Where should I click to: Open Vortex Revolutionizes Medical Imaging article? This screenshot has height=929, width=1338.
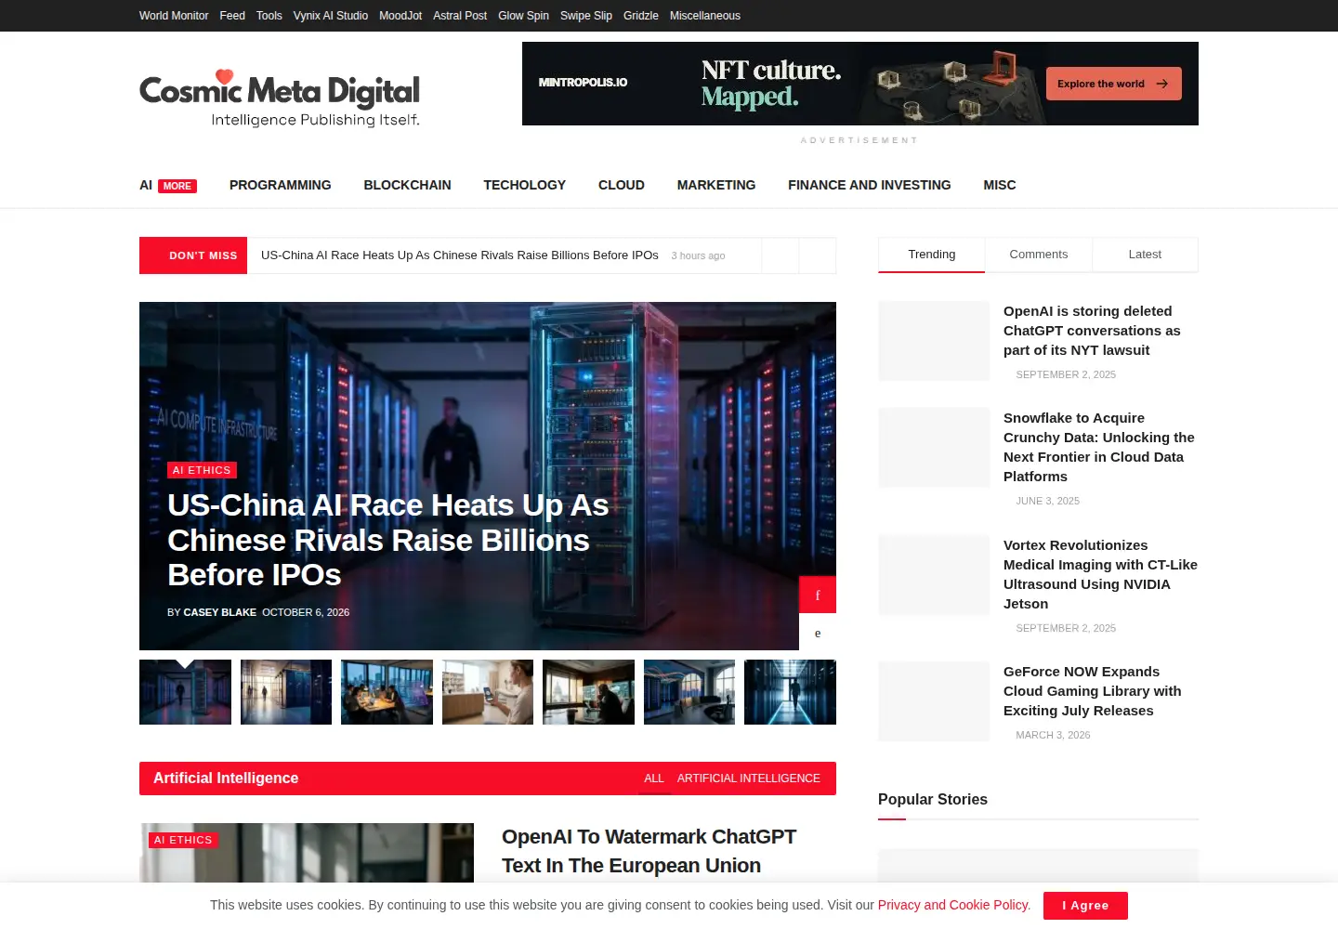click(x=1100, y=574)
